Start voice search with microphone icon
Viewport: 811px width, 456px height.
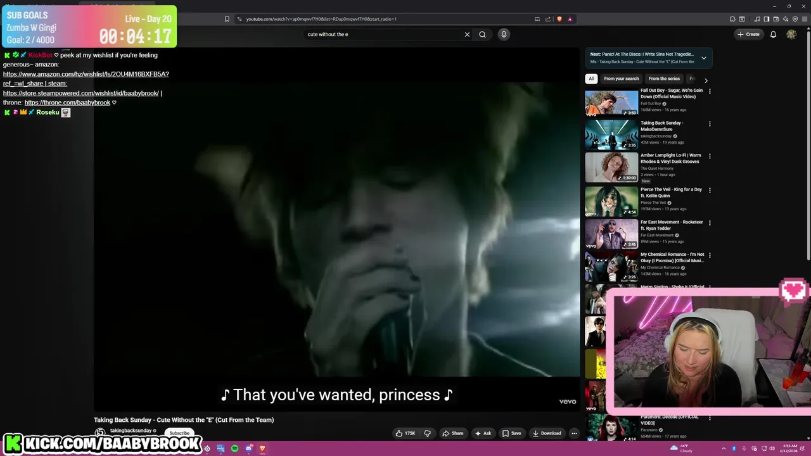[x=504, y=34]
